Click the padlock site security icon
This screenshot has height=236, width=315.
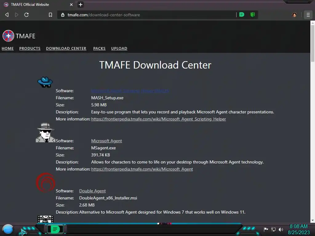pyautogui.click(x=63, y=15)
